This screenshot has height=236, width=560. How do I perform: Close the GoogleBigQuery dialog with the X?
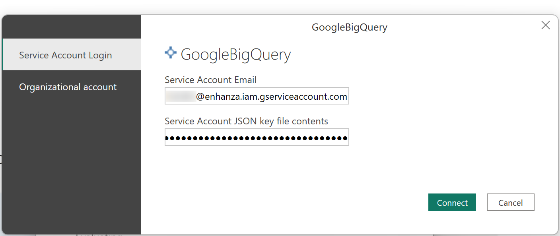click(545, 25)
